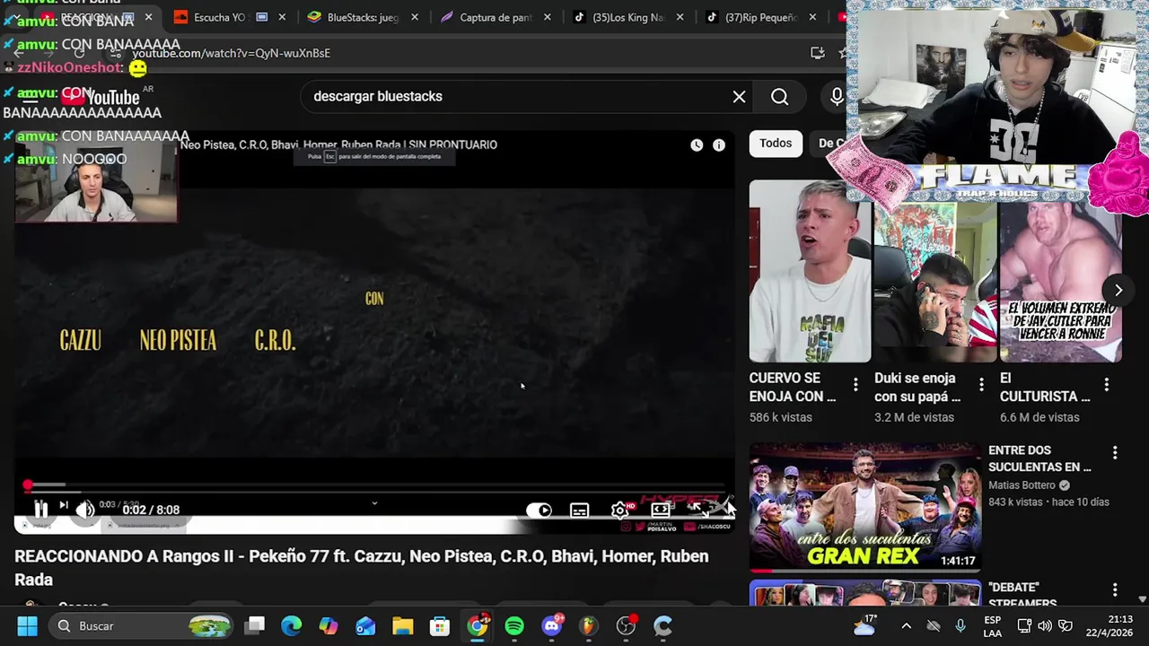The image size is (1149, 646).
Task: Show hidden system tray icons chevron
Action: pyautogui.click(x=906, y=625)
